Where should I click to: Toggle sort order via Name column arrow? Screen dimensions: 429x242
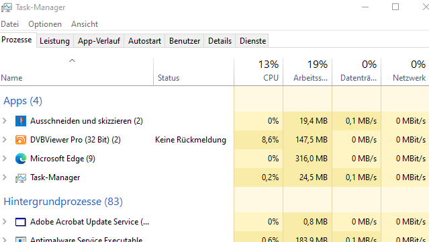coord(72,61)
